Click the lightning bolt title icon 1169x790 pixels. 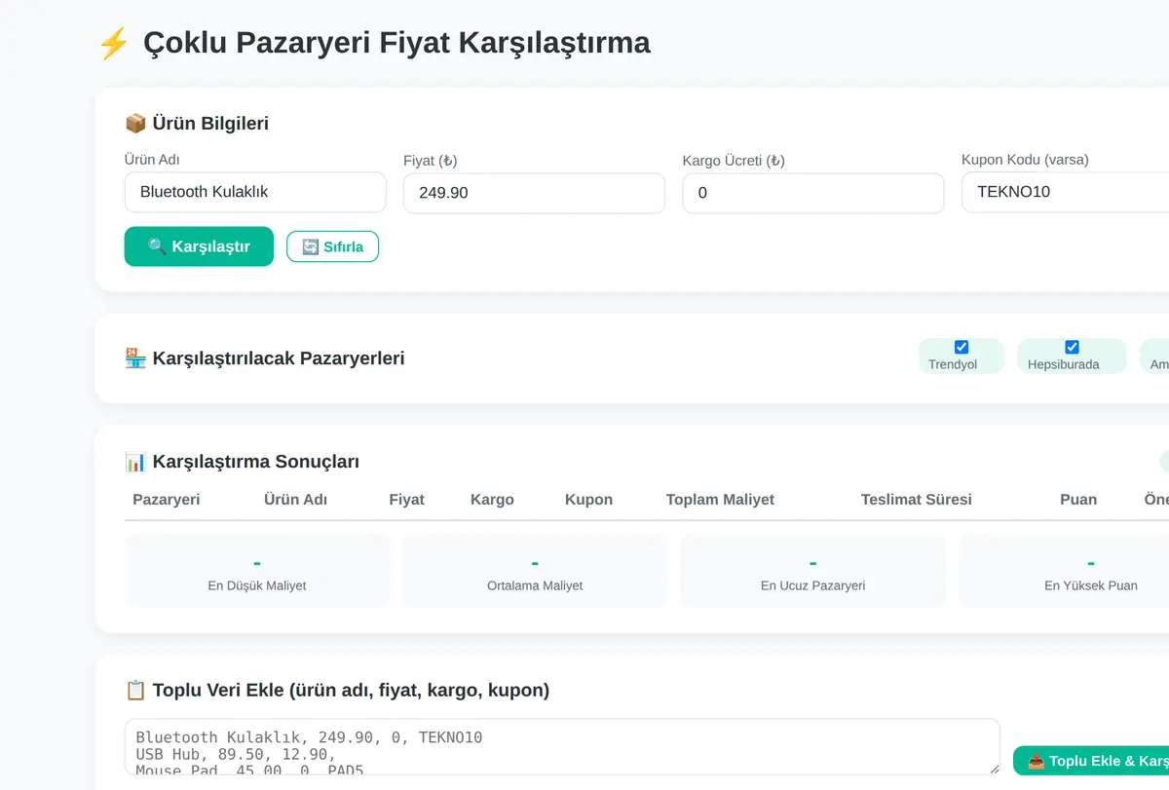(114, 43)
